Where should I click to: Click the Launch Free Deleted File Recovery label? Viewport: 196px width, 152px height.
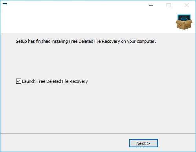point(55,81)
